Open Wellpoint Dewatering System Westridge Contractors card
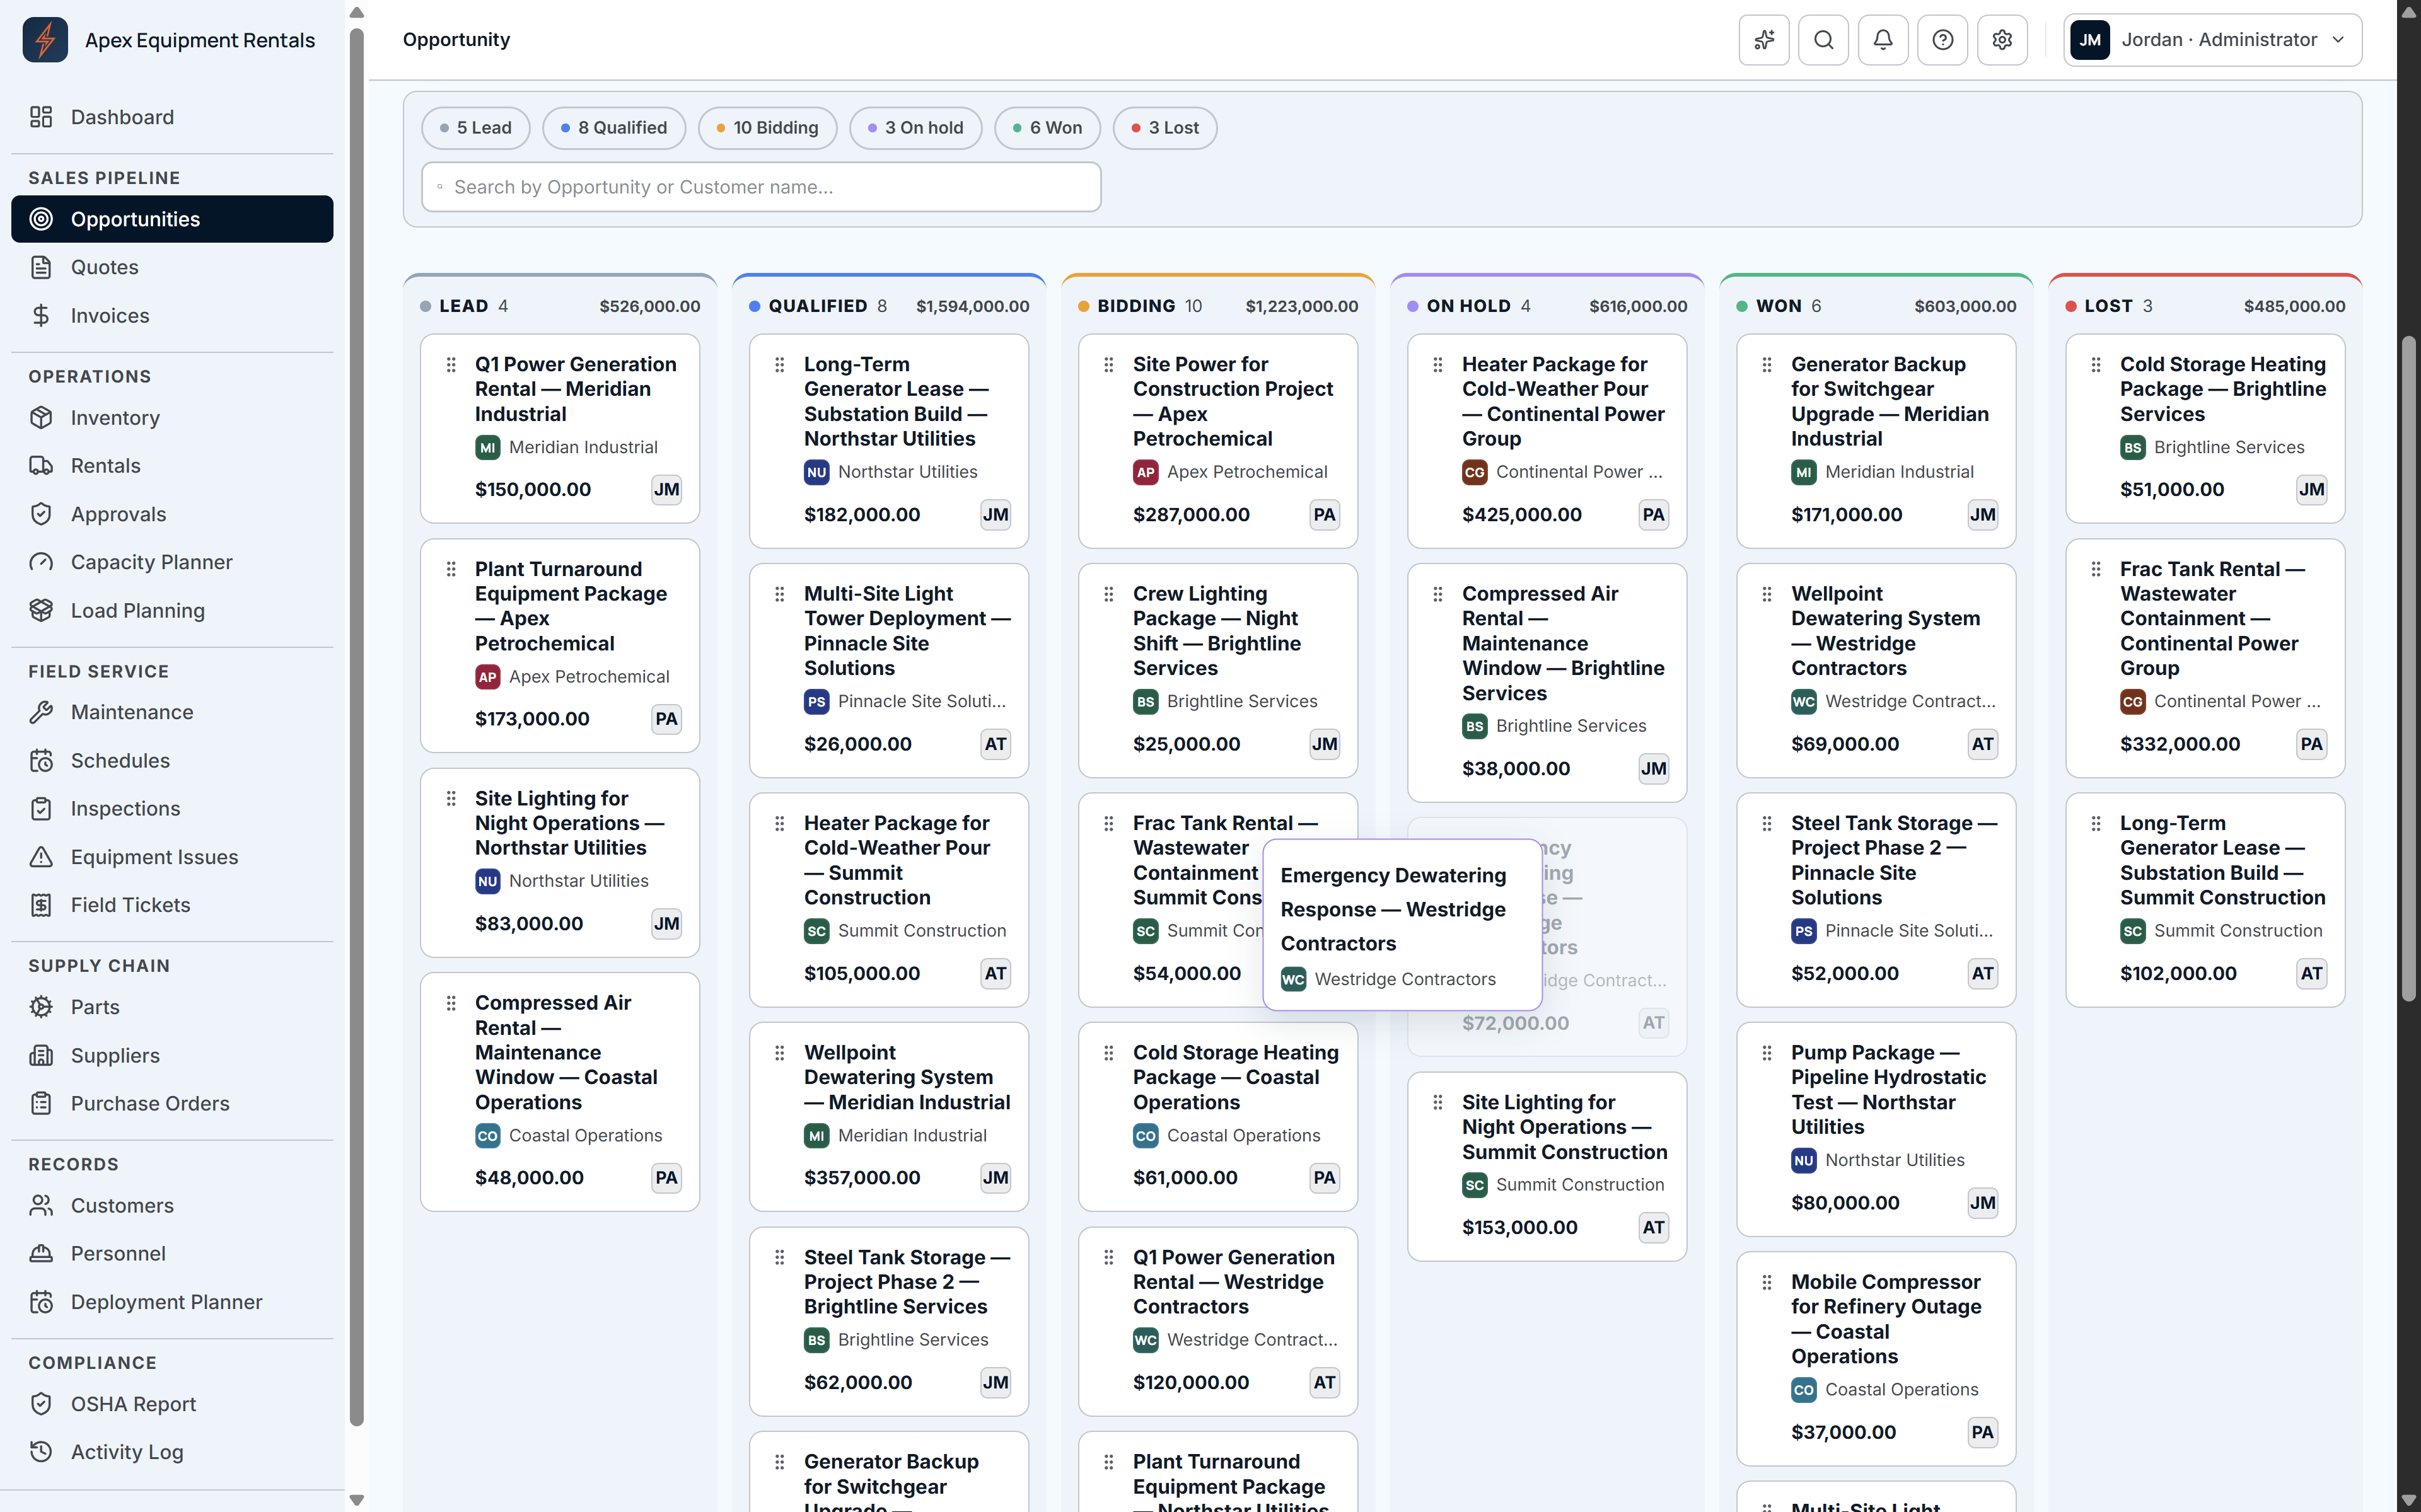Image resolution: width=2421 pixels, height=1512 pixels. 1876,670
